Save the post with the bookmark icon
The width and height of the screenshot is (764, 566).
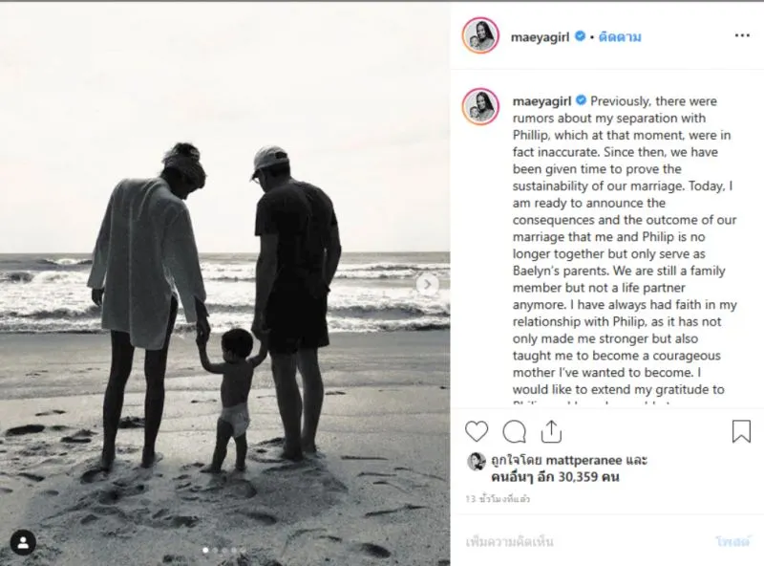[741, 431]
